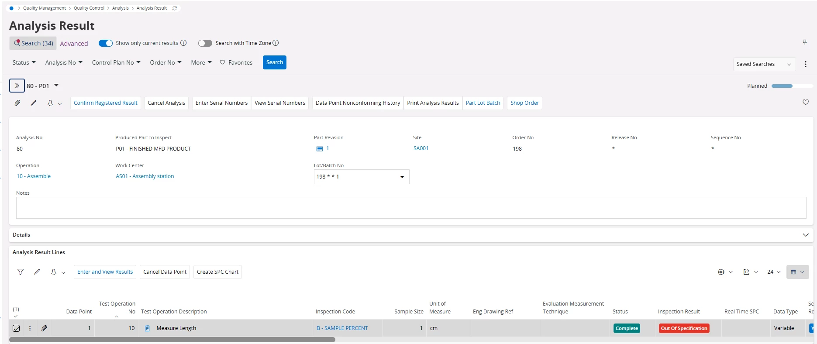This screenshot has height=344, width=817.
Task: Go to Analysis breadcrumb
Action: (121, 8)
